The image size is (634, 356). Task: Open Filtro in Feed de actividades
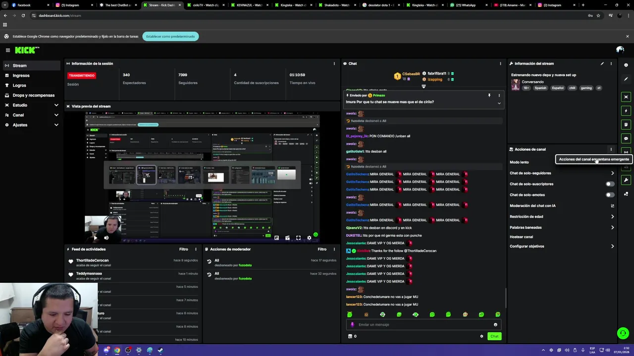click(184, 249)
